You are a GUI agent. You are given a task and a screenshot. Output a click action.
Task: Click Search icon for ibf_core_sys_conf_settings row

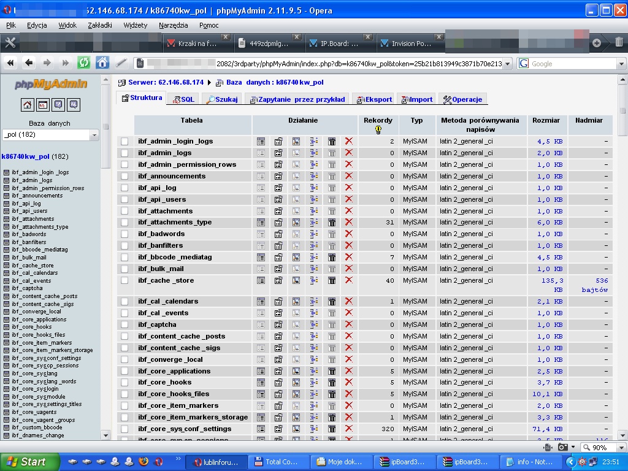pyautogui.click(x=296, y=429)
